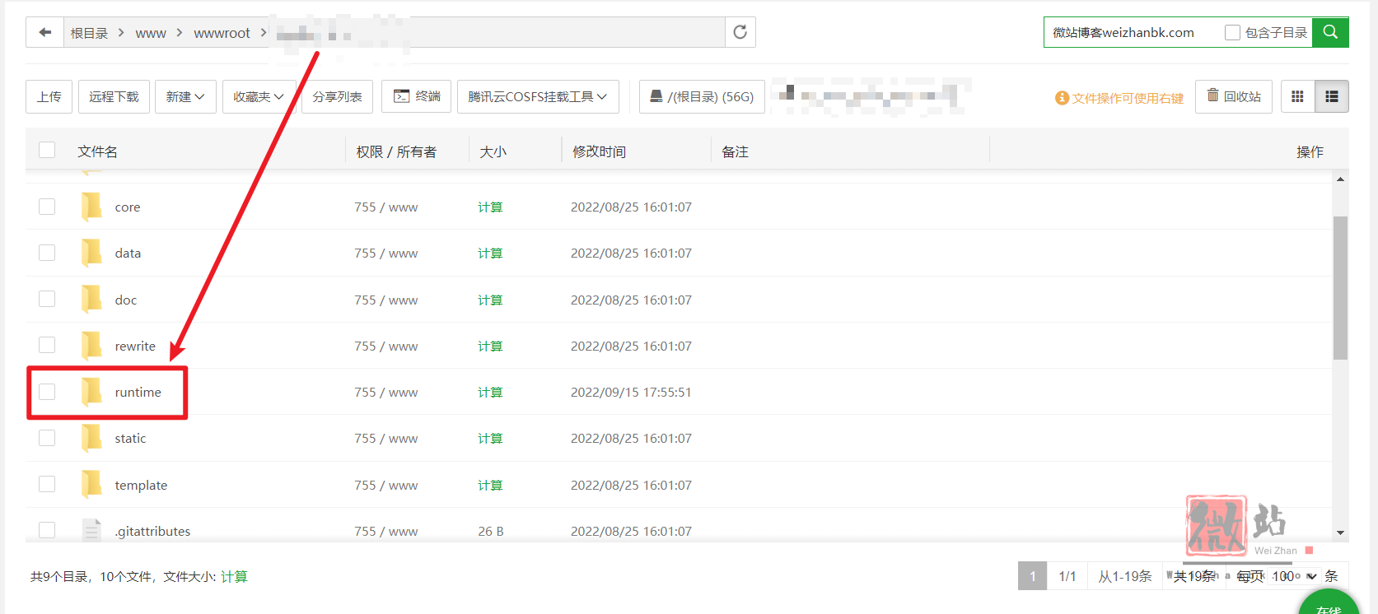The image size is (1378, 614).
Task: Sort by 大小 column header
Action: pyautogui.click(x=493, y=151)
